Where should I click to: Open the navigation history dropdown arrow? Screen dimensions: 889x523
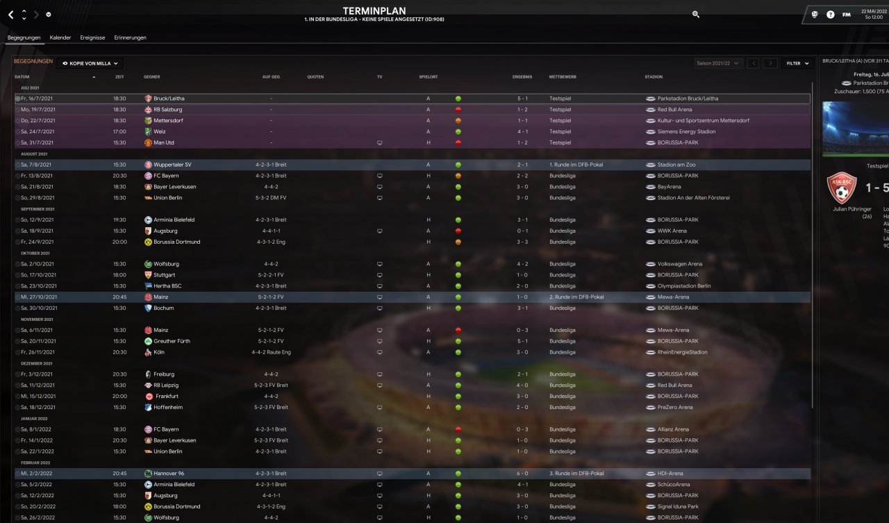click(x=49, y=15)
